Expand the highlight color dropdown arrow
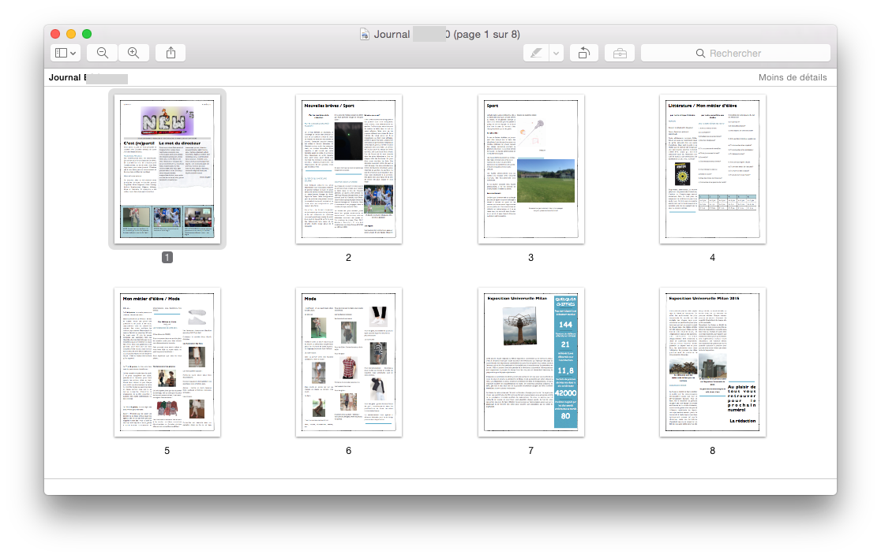The image size is (881, 558). (557, 53)
